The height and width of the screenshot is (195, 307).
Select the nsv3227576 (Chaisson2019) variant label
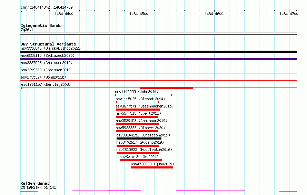point(46,63)
